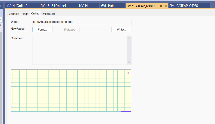This screenshot has width=215, height=124.
Task: Open the Variable sub-tab
Action: point(14,14)
